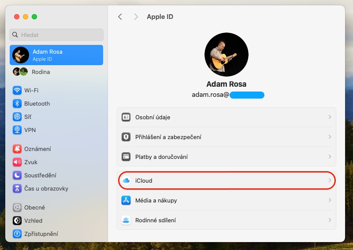Open the Oznámení settings label
Screen dimensions: 353x250
37,149
